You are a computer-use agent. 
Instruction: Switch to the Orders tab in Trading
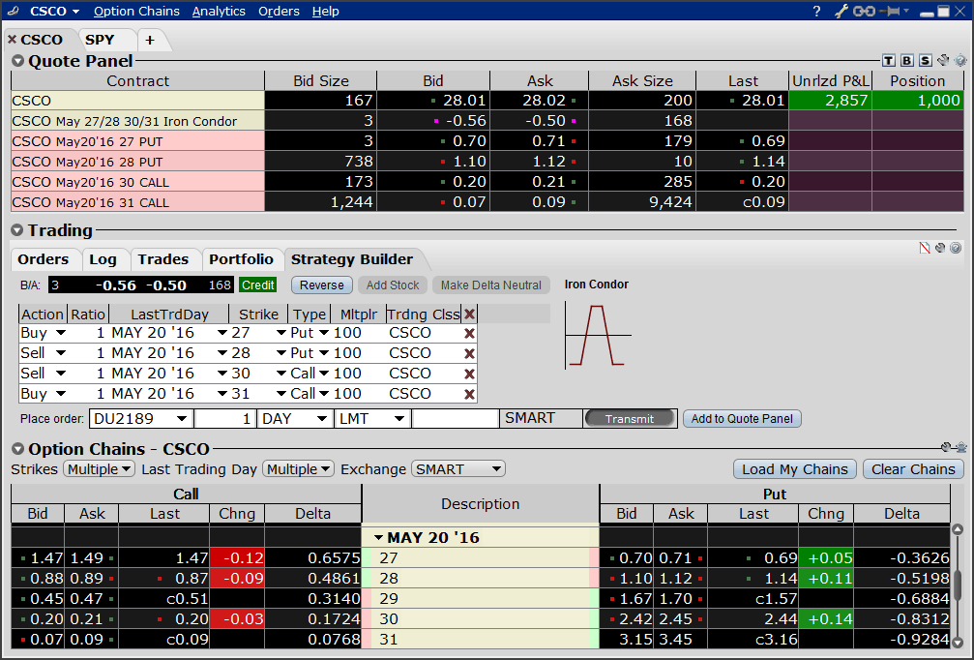pyautogui.click(x=43, y=259)
